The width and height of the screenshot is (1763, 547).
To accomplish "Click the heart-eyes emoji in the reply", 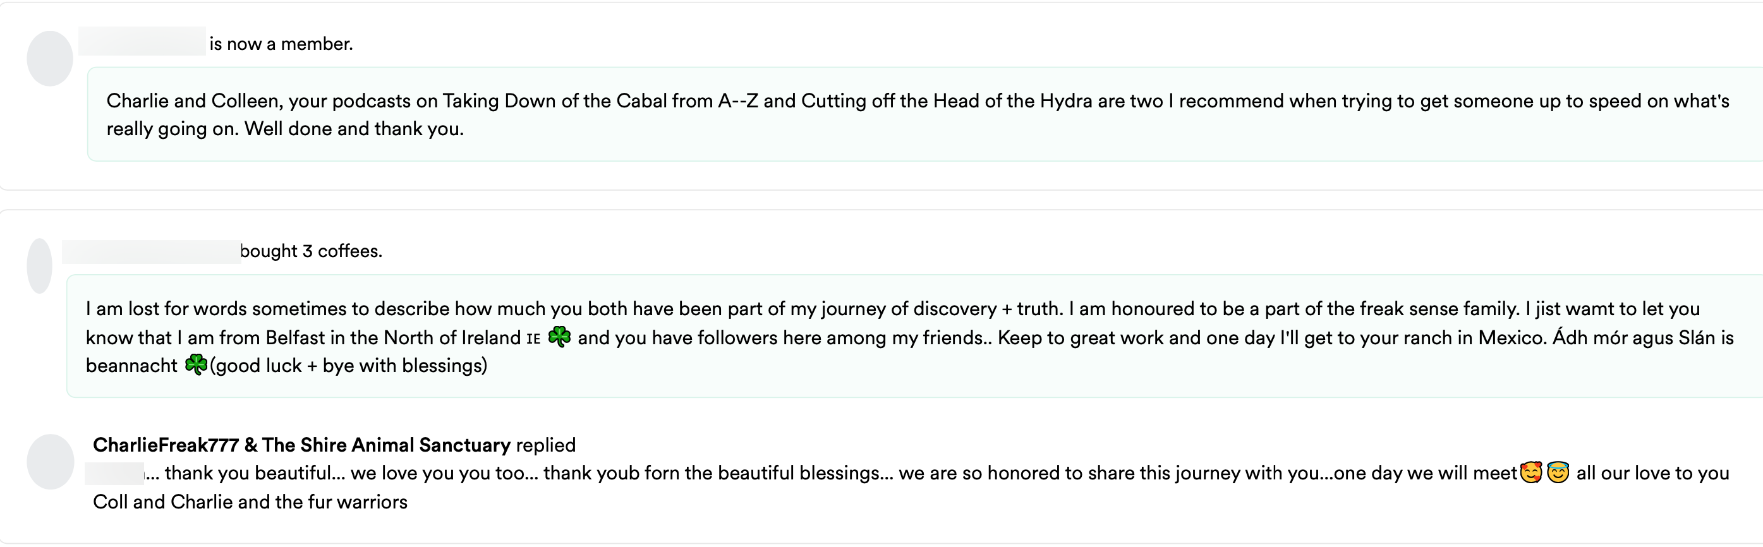I will pyautogui.click(x=1531, y=472).
